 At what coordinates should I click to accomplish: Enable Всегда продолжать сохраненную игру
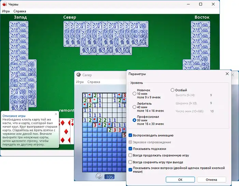[x=130, y=155]
